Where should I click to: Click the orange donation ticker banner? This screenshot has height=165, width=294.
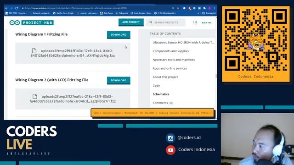pyautogui.click(x=153, y=113)
